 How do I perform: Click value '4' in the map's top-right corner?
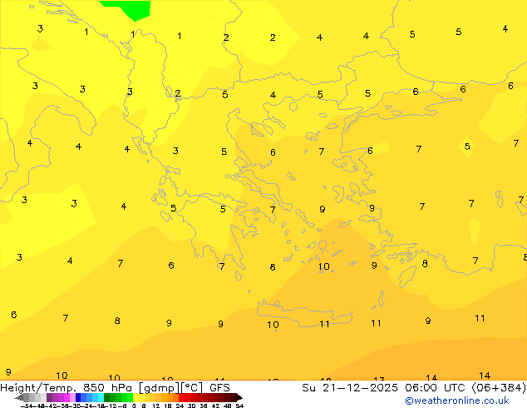[505, 29]
